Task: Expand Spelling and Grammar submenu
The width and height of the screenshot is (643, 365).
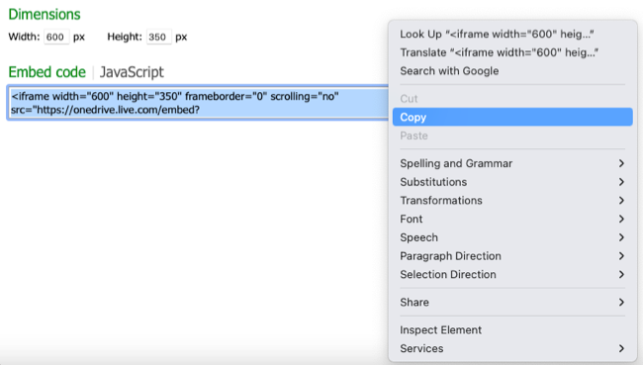Action: tap(512, 163)
